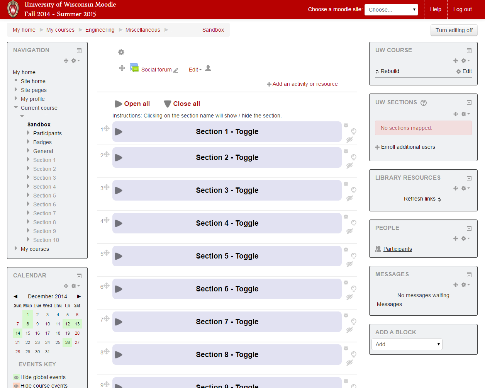Open the edit gear for Section 2
Viewport: 485px width, 388px height.
(346, 151)
